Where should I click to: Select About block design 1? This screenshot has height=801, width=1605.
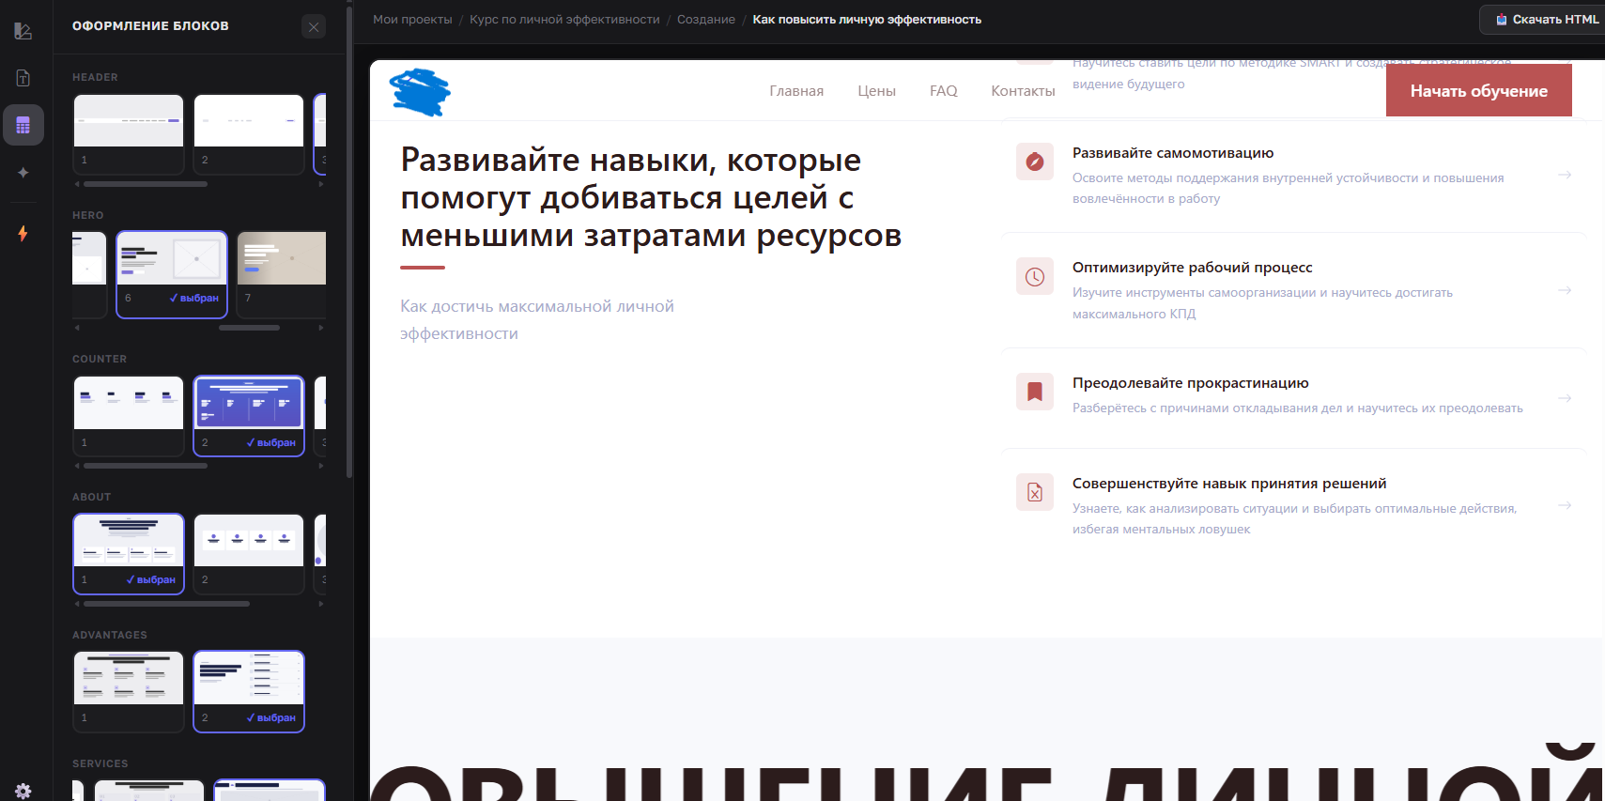(x=129, y=554)
